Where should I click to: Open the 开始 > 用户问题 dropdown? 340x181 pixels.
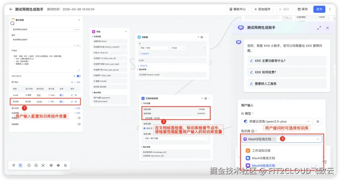176,138
